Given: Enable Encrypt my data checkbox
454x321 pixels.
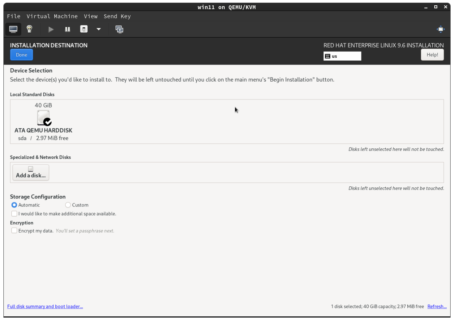Looking at the screenshot, I should point(14,231).
